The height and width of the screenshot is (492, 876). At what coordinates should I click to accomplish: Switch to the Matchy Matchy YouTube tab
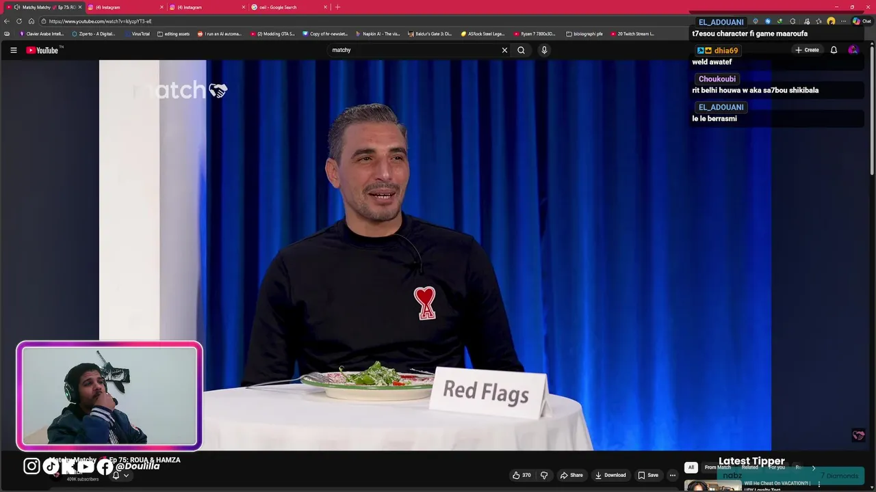point(44,7)
